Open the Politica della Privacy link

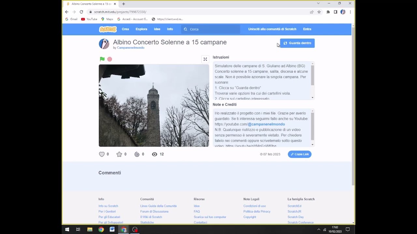coord(257,212)
